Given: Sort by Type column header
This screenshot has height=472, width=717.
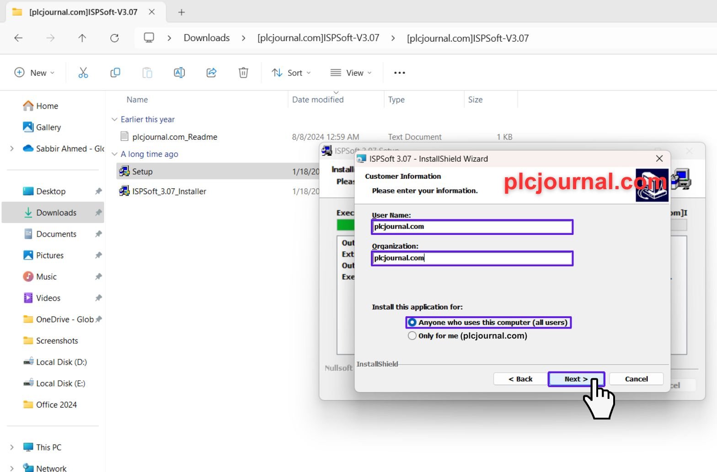Looking at the screenshot, I should pos(396,100).
